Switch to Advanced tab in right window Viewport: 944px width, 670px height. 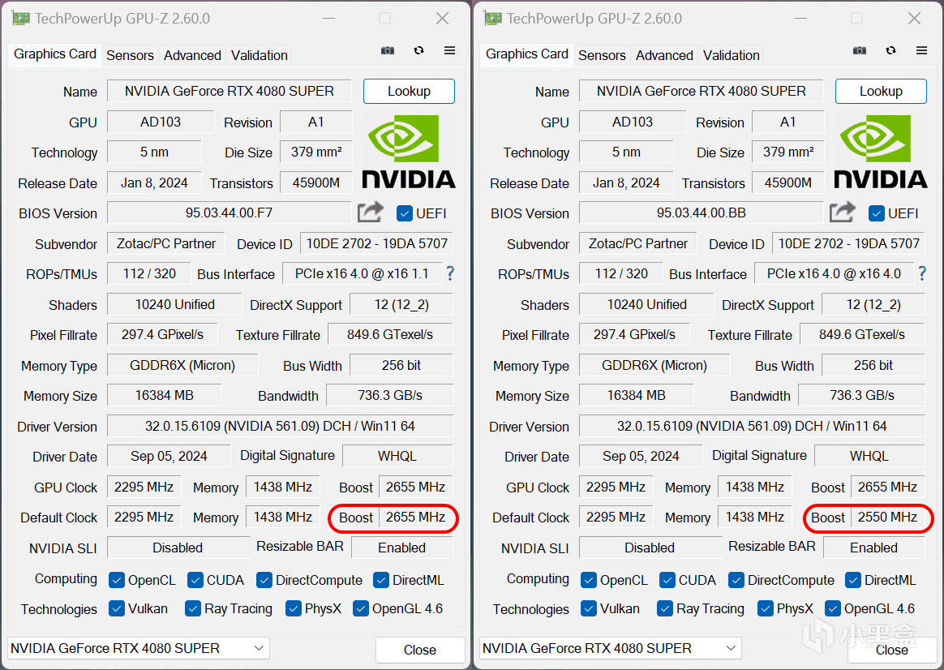[664, 55]
